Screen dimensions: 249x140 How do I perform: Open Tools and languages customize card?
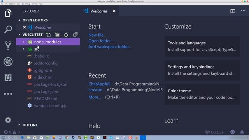202,46
